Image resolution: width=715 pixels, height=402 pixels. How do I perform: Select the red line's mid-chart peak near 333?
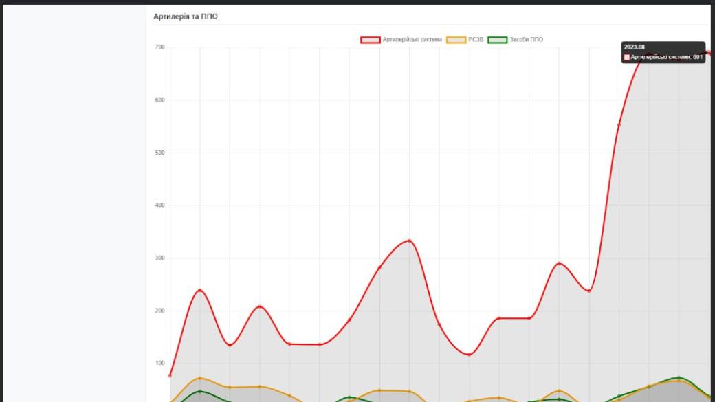tap(410, 241)
